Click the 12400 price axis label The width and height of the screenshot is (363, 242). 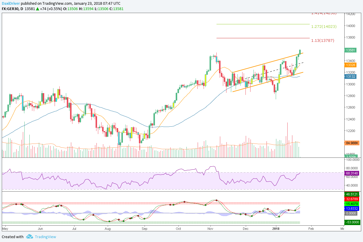351,119
